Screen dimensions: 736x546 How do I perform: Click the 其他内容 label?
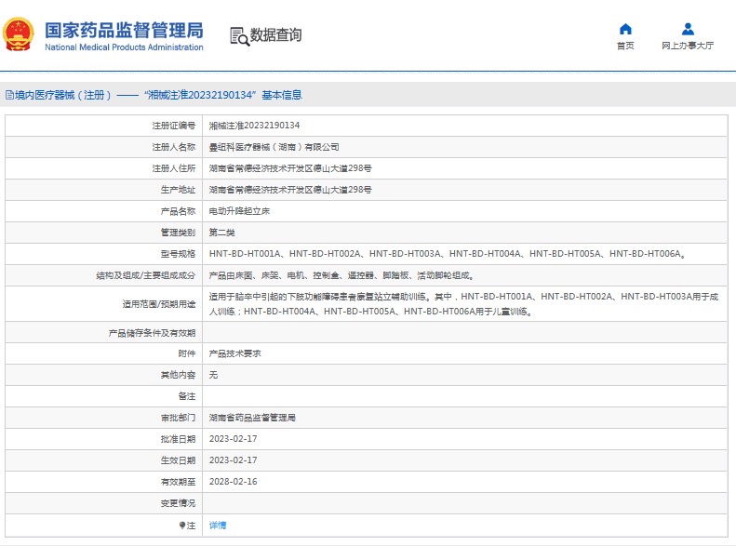coord(178,375)
